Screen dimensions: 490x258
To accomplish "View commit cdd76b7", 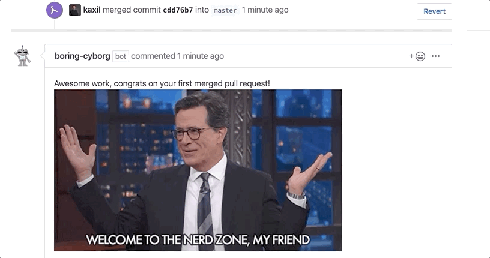I will click(178, 10).
